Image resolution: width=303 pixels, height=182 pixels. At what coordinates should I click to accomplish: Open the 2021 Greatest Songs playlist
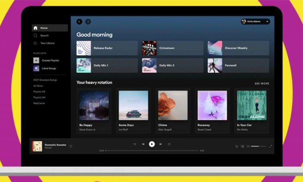click(x=45, y=80)
